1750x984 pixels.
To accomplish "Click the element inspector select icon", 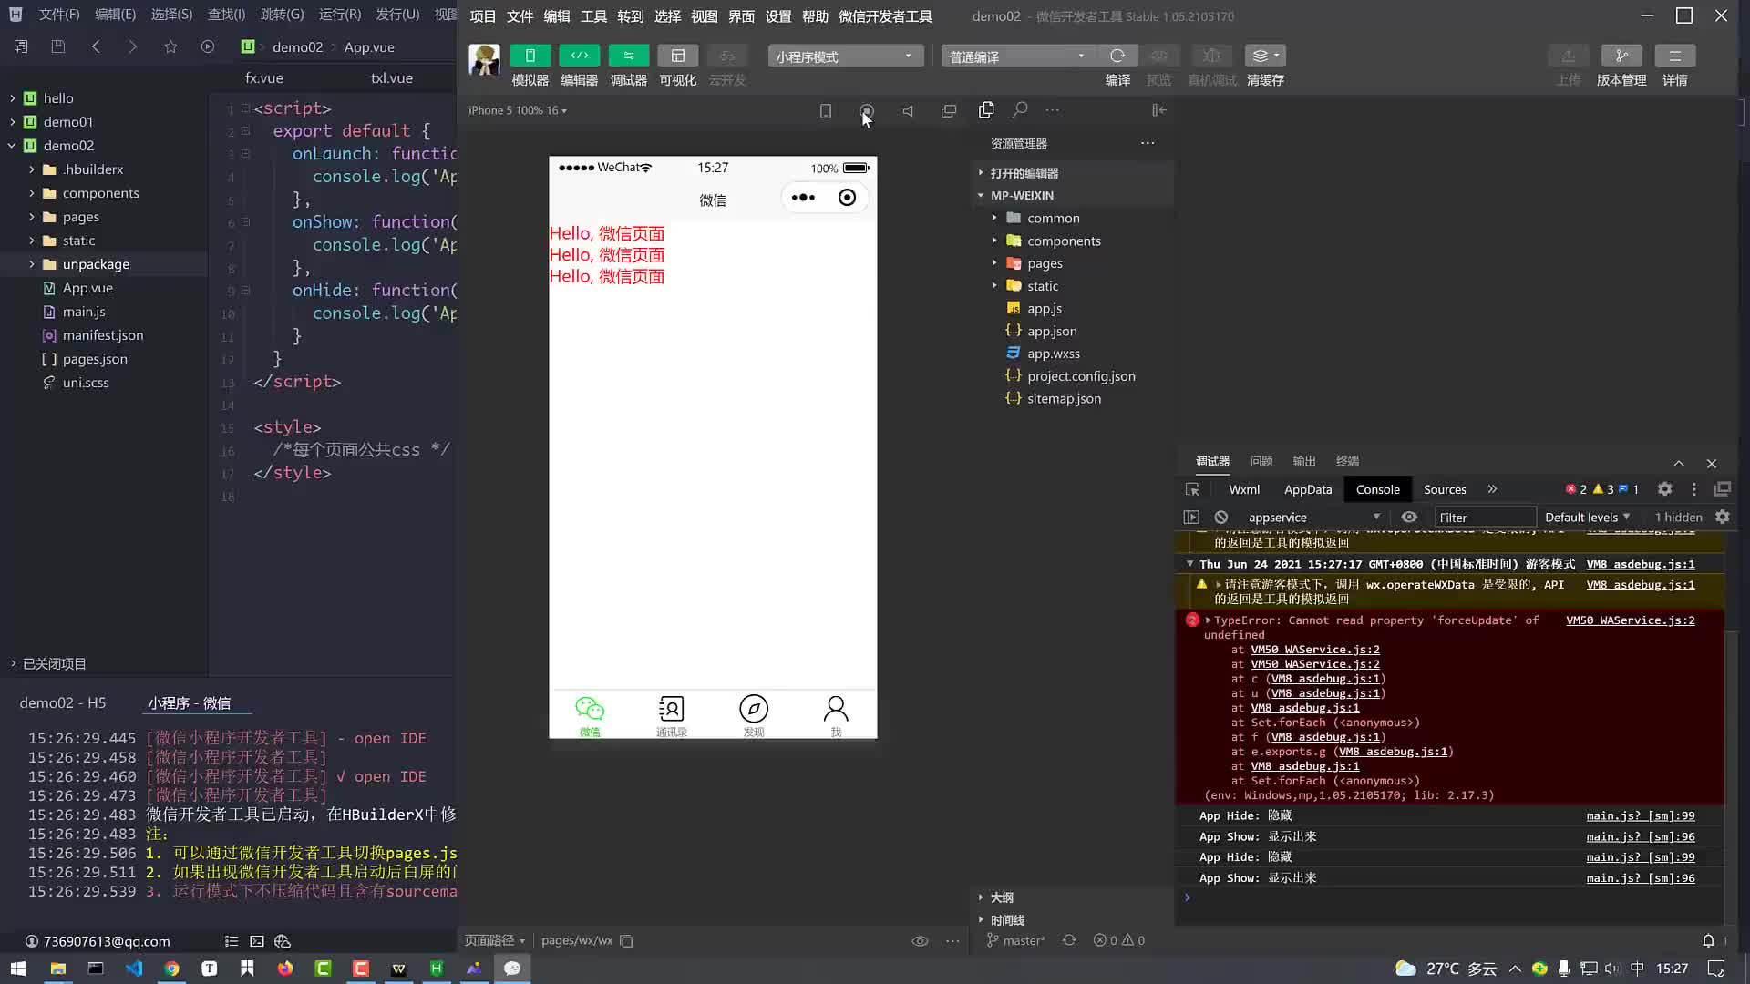I will [x=1192, y=489].
